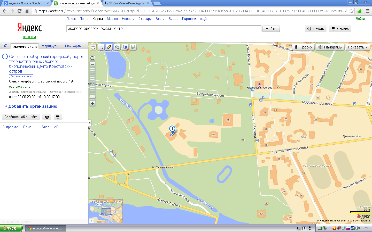Click the link icon next to sidebar printer
Image resolution: width=372 pixels, height=232 pixels.
point(58,117)
